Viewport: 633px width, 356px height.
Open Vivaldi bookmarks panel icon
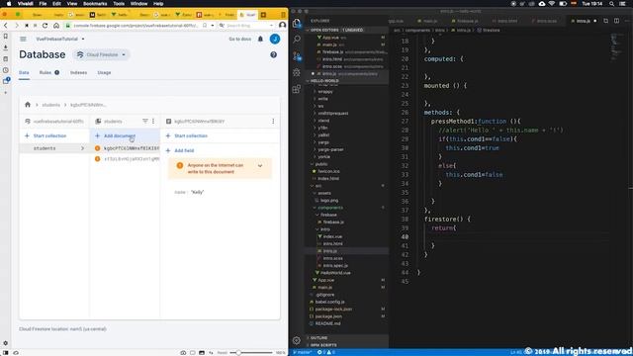tap(6, 37)
